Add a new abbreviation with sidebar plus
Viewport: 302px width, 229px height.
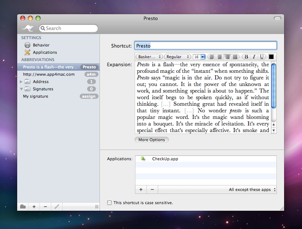click(34, 207)
